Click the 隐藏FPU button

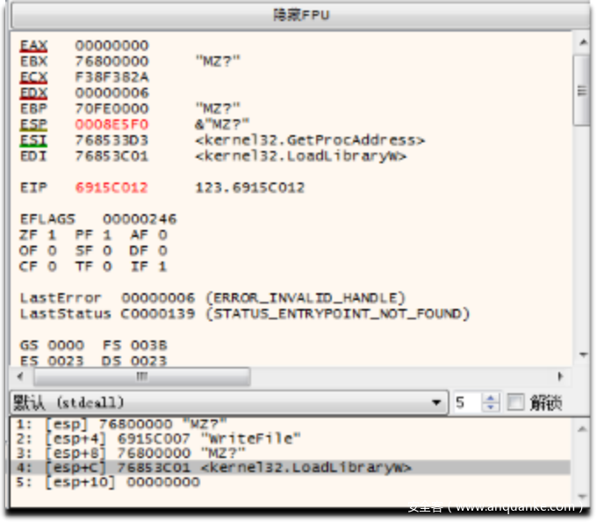(x=298, y=15)
